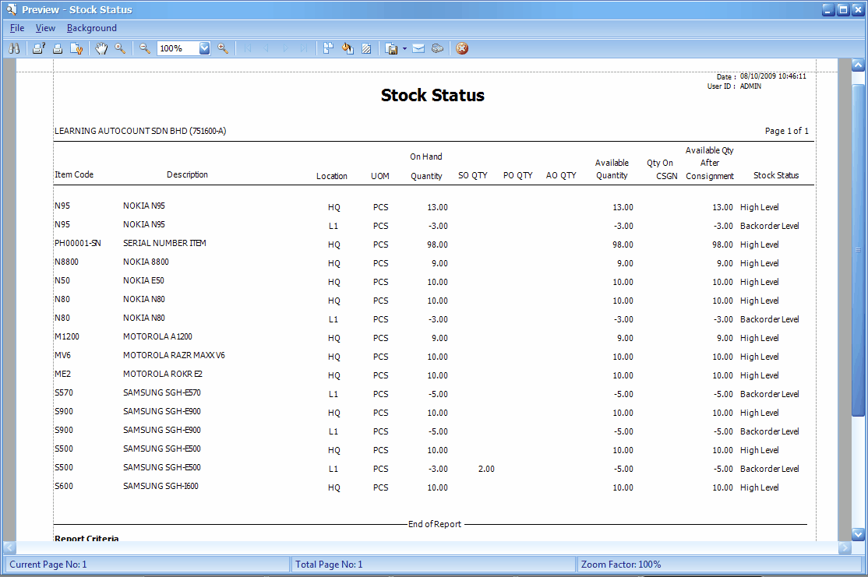Click the AO QTY column header
This screenshot has height=577, width=868.
561,176
